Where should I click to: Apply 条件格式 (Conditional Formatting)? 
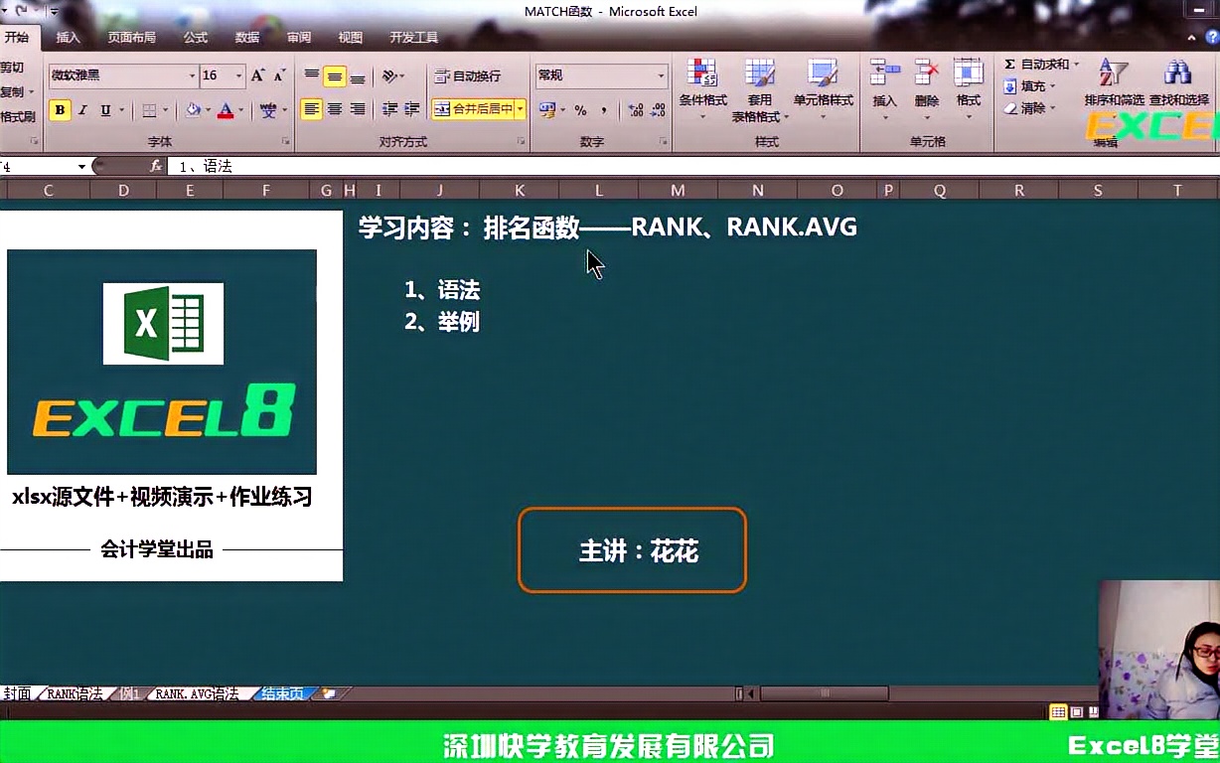pyautogui.click(x=702, y=84)
